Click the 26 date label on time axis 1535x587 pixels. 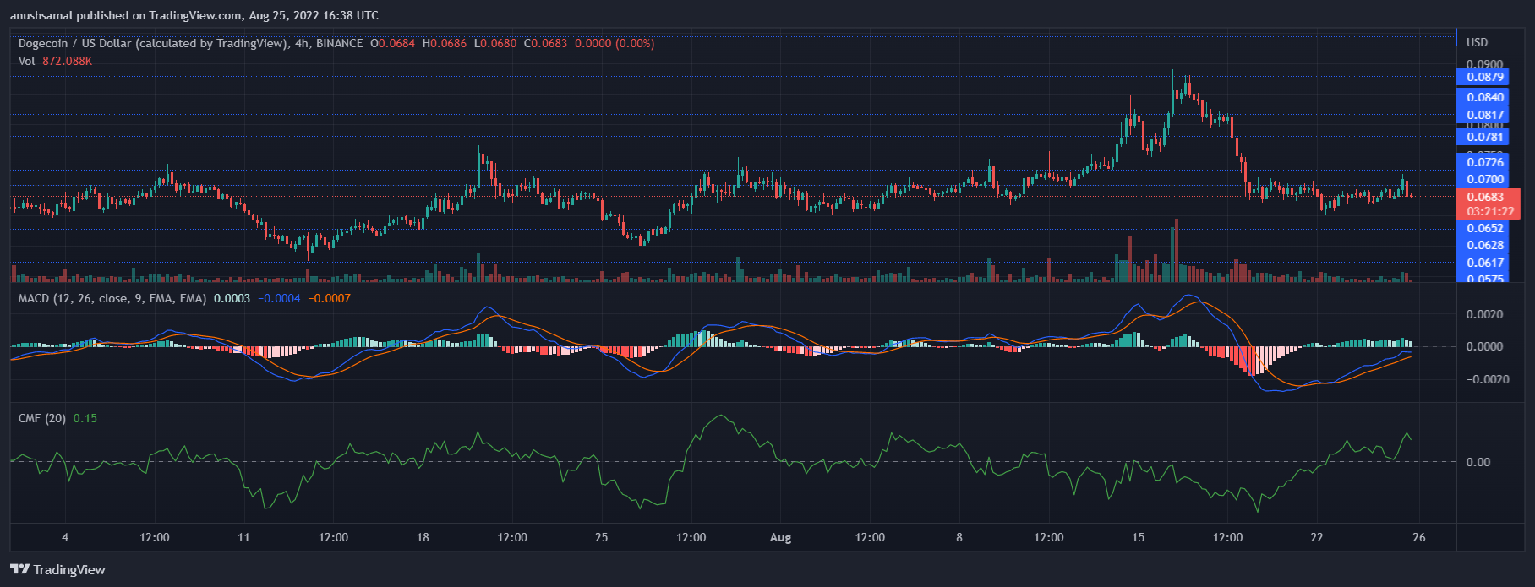click(1419, 537)
